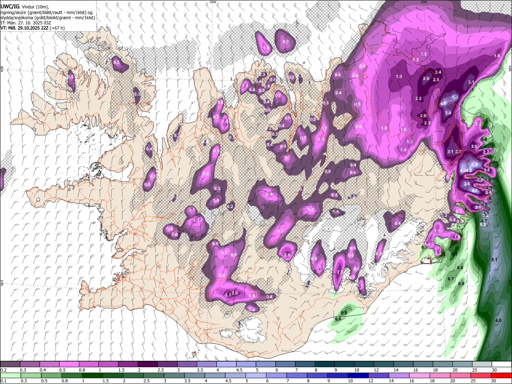
Task: Click the '20W' longitude label
Action: [213, 2]
